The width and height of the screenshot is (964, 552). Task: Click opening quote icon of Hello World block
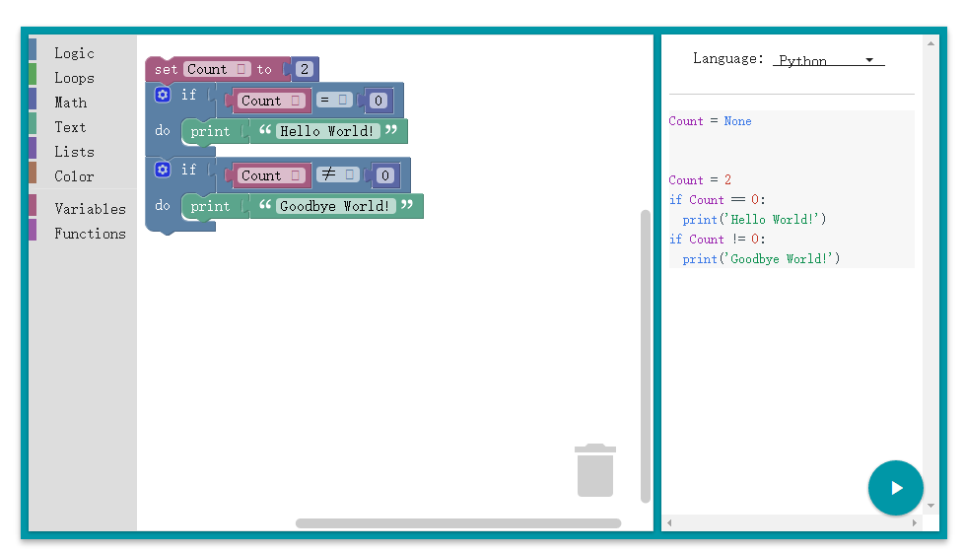[264, 131]
